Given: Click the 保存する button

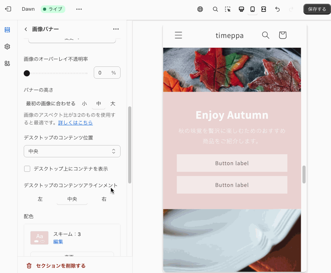Looking at the screenshot, I should pyautogui.click(x=316, y=9).
